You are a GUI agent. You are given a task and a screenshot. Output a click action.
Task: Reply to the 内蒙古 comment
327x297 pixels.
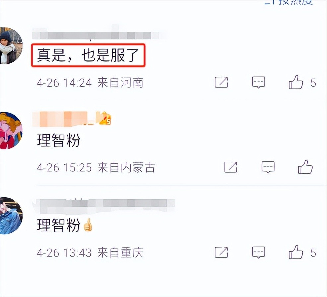[268, 167]
